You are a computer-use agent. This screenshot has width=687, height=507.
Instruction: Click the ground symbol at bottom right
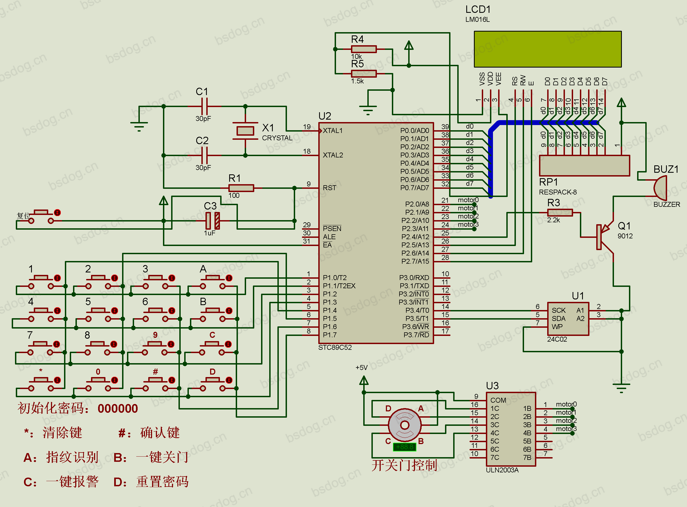[621, 388]
